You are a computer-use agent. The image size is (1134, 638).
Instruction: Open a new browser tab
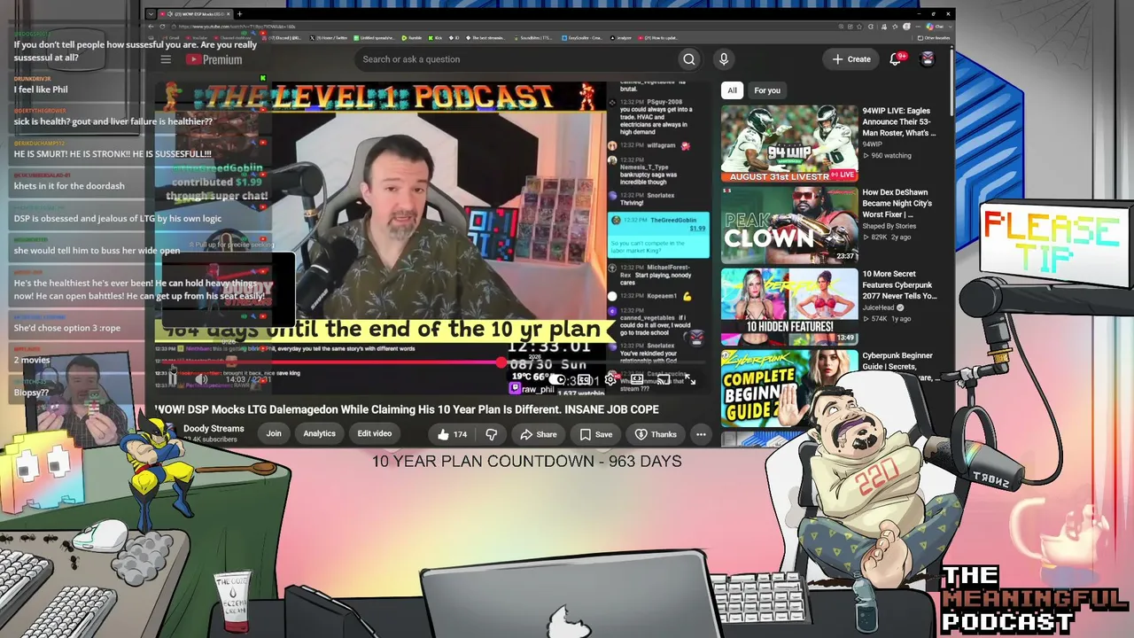(x=239, y=14)
